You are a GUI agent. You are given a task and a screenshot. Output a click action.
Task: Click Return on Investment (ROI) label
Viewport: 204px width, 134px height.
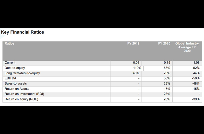click(24, 94)
